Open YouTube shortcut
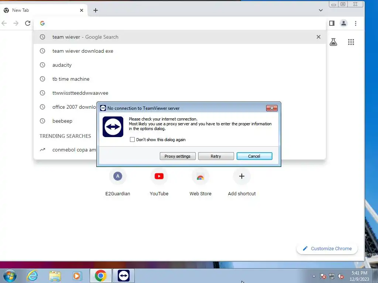Screen dimensions: 378x283 tap(159, 183)
